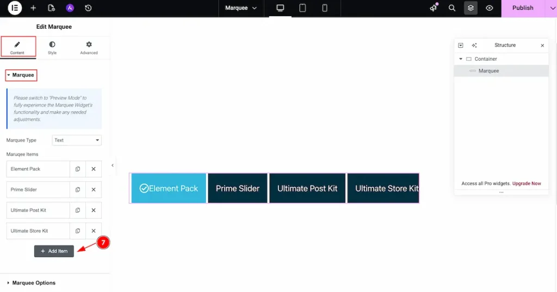Open the Ultimate Store Kit repeater item
557x292 pixels.
point(38,231)
